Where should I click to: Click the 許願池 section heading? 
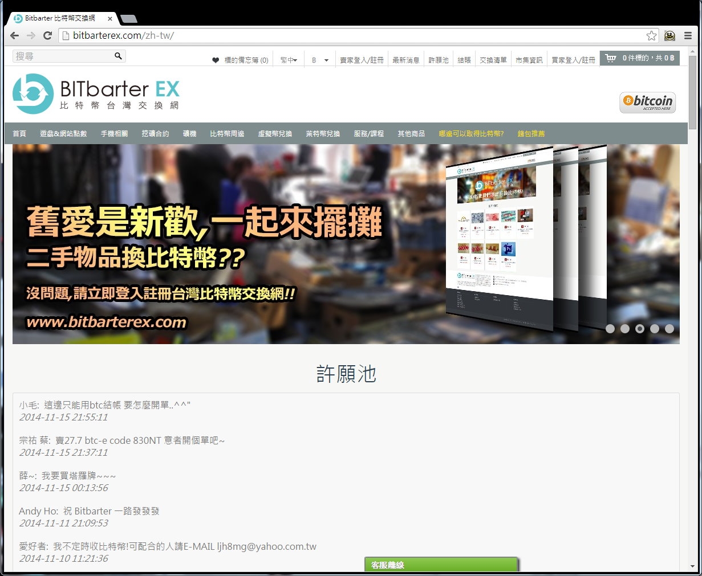(x=346, y=374)
